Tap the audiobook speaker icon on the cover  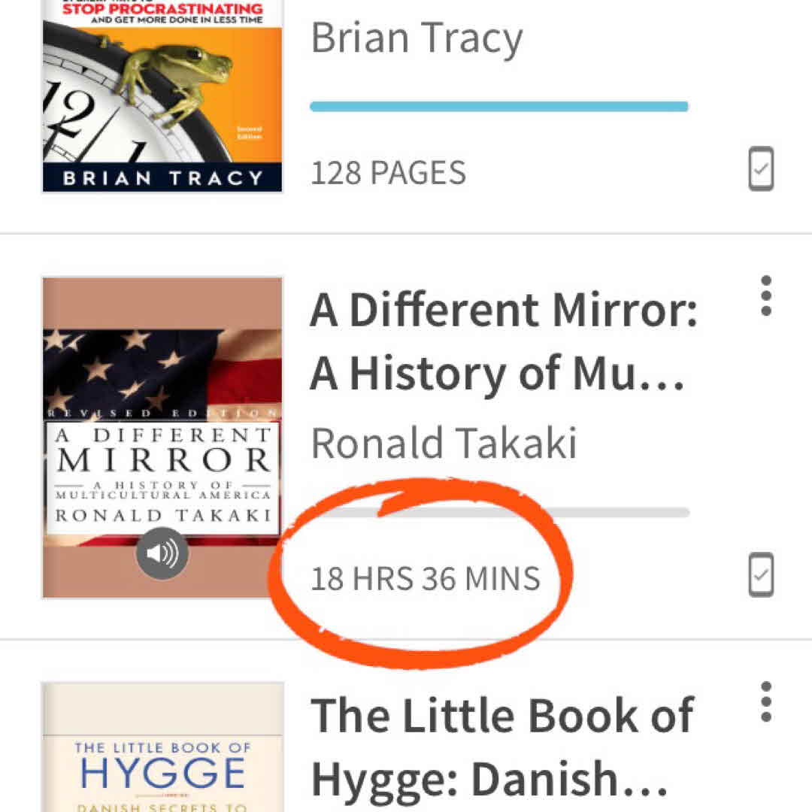click(162, 554)
